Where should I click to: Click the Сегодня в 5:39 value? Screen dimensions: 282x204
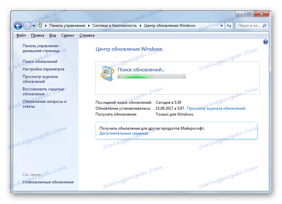tap(168, 102)
